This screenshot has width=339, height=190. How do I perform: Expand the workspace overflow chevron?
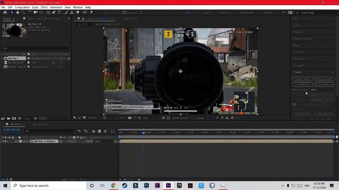click(x=283, y=13)
